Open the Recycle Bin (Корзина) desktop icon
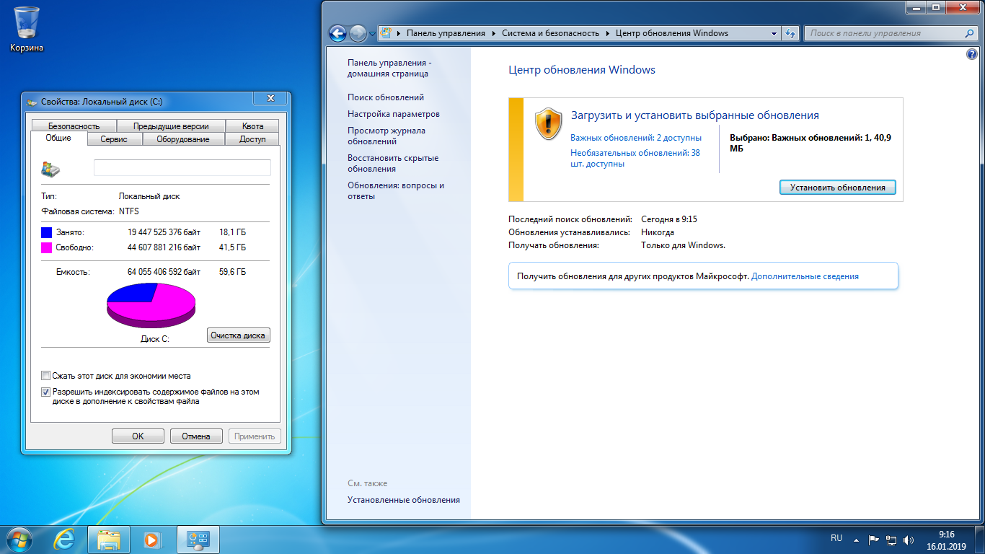Screen dimensions: 985x554 27,29
